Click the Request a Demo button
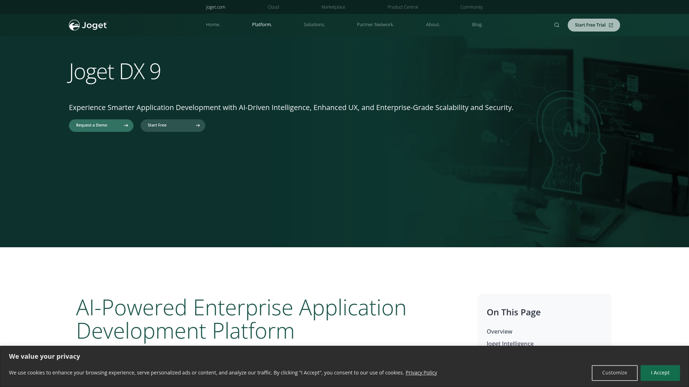 pyautogui.click(x=101, y=125)
